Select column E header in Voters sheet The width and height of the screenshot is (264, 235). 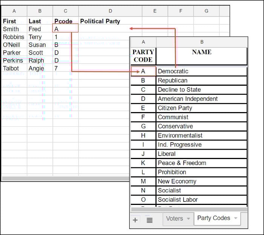(x=155, y=11)
